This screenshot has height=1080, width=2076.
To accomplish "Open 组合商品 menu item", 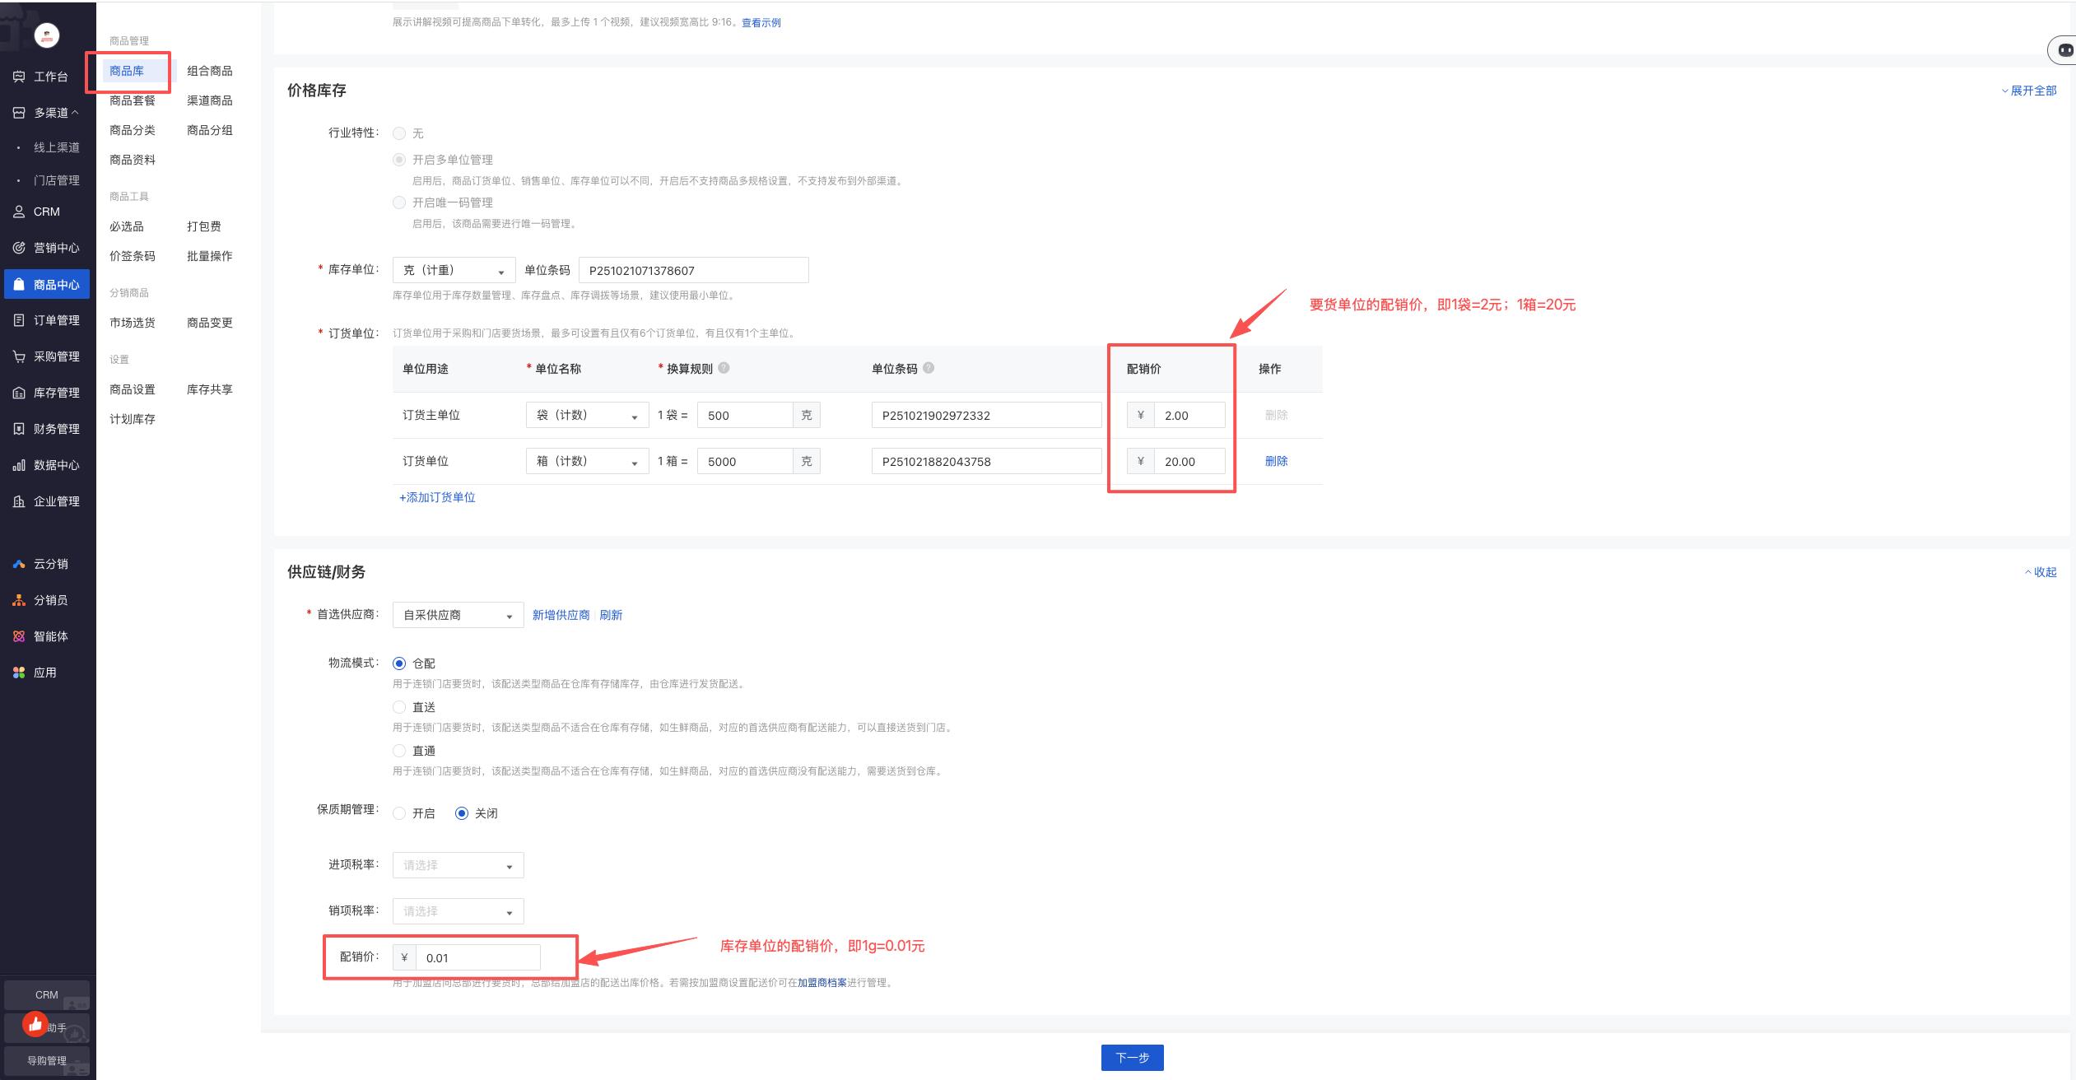I will [x=209, y=71].
